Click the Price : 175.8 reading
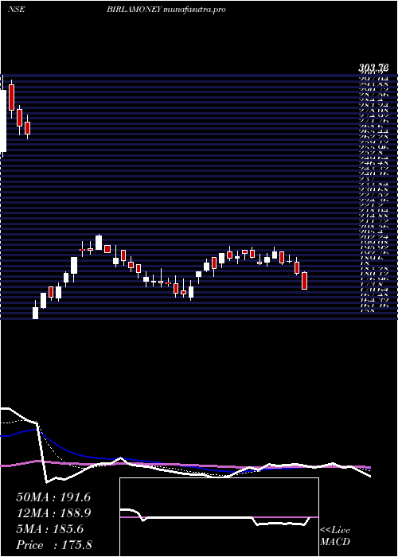This screenshot has height=557, width=398. (56, 545)
